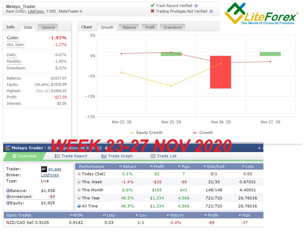Click Equity Growth point at Nov 23
This screenshot has width=304, height=232.
coord(121,73)
